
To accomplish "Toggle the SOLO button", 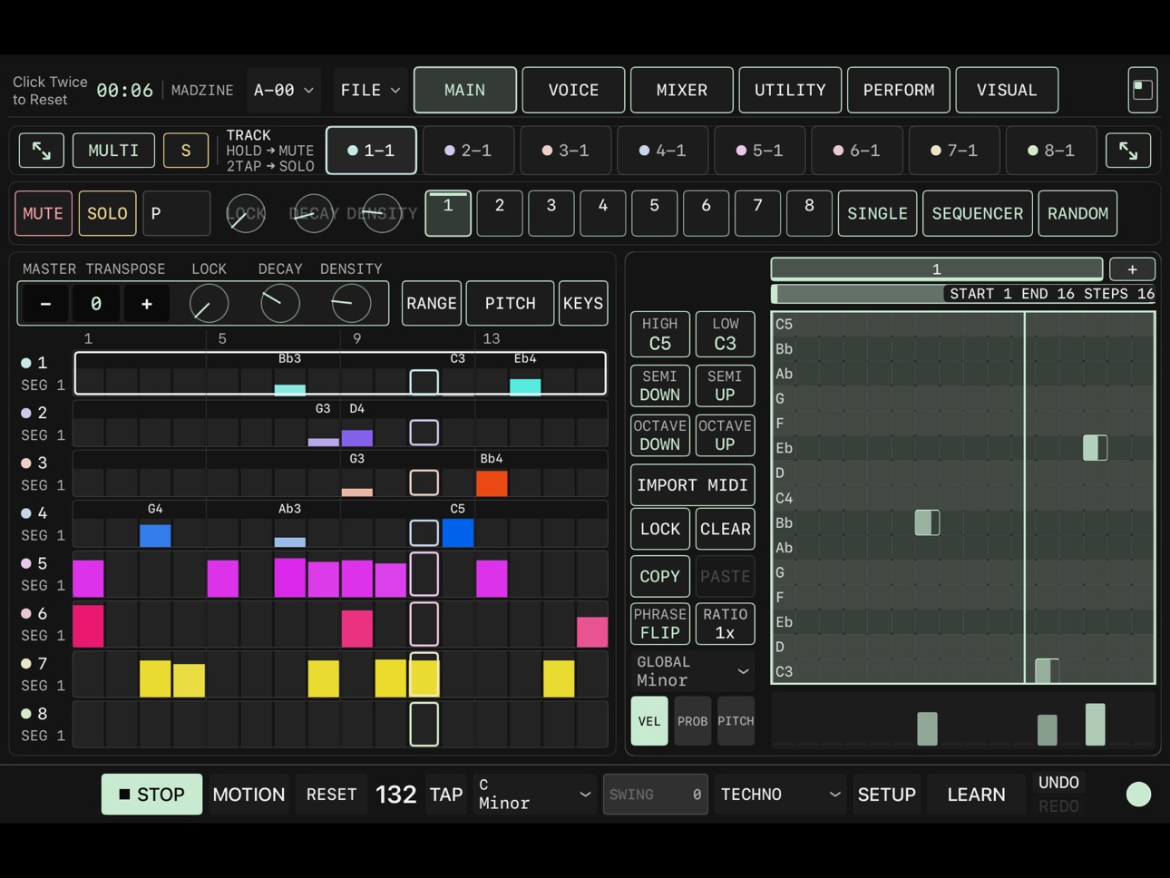I will [x=107, y=214].
